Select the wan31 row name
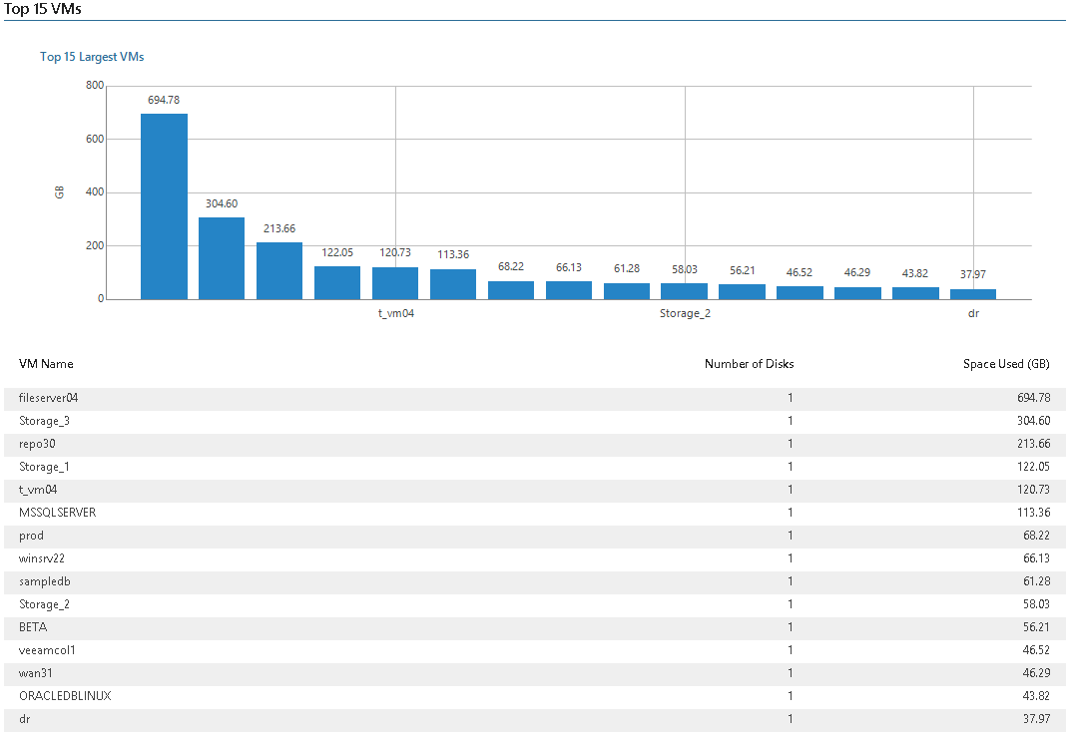 pyautogui.click(x=36, y=673)
